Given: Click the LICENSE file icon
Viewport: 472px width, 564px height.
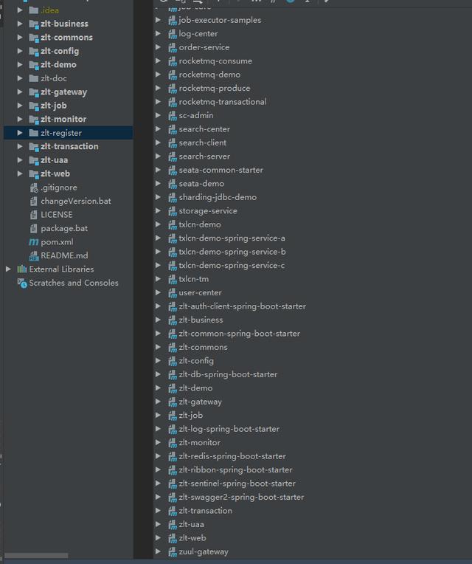Looking at the screenshot, I should [x=34, y=215].
